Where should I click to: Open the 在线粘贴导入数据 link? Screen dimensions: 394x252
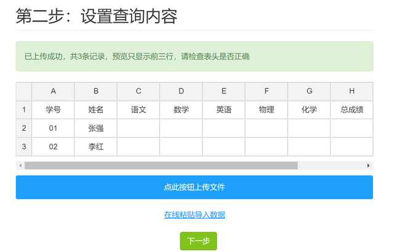(x=195, y=215)
